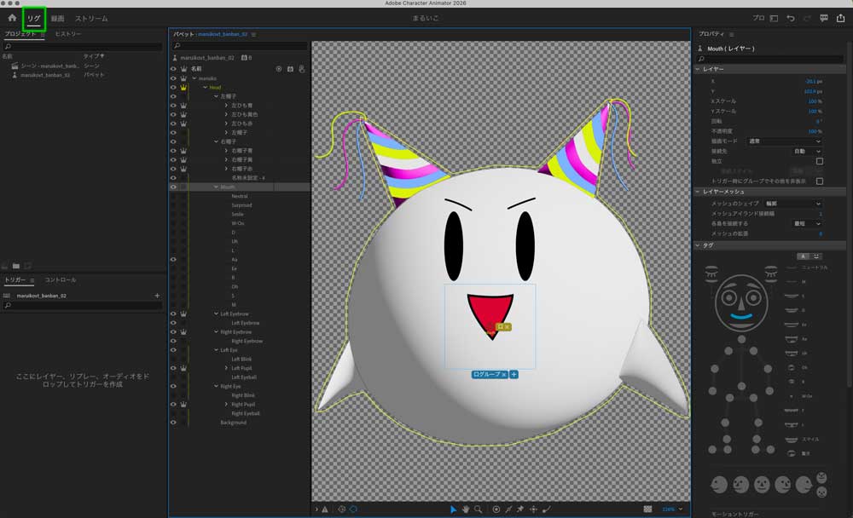Viewport: 853px width, 518px height.
Task: Open the コントロール panel tab
Action: 61,279
